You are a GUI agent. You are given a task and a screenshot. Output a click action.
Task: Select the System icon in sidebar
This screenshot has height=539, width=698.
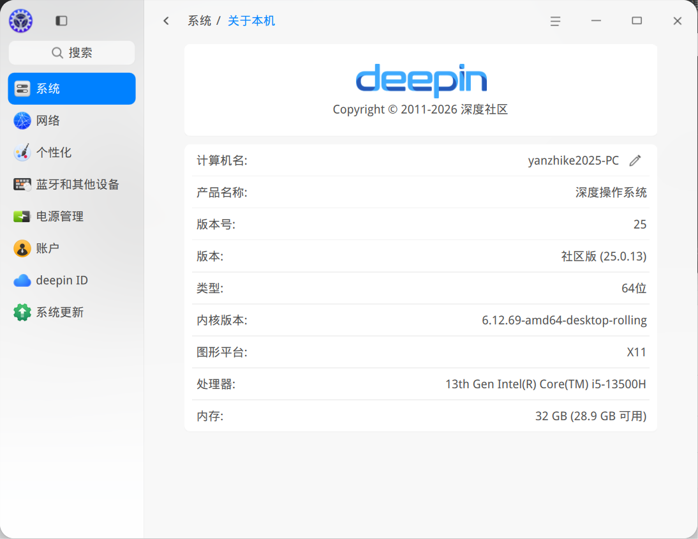(x=22, y=89)
